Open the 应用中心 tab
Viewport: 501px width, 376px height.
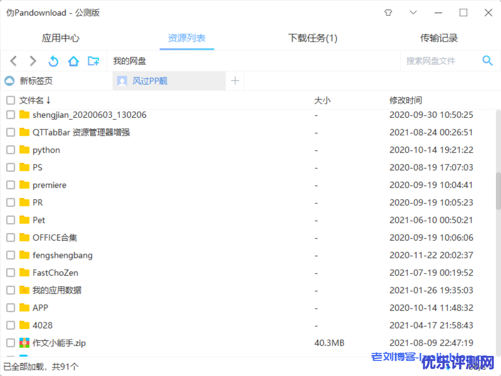(61, 38)
